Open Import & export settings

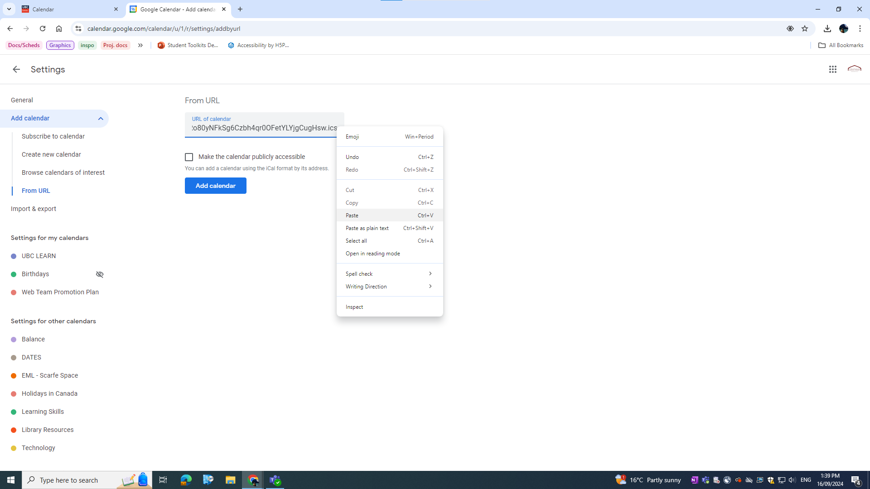34,209
